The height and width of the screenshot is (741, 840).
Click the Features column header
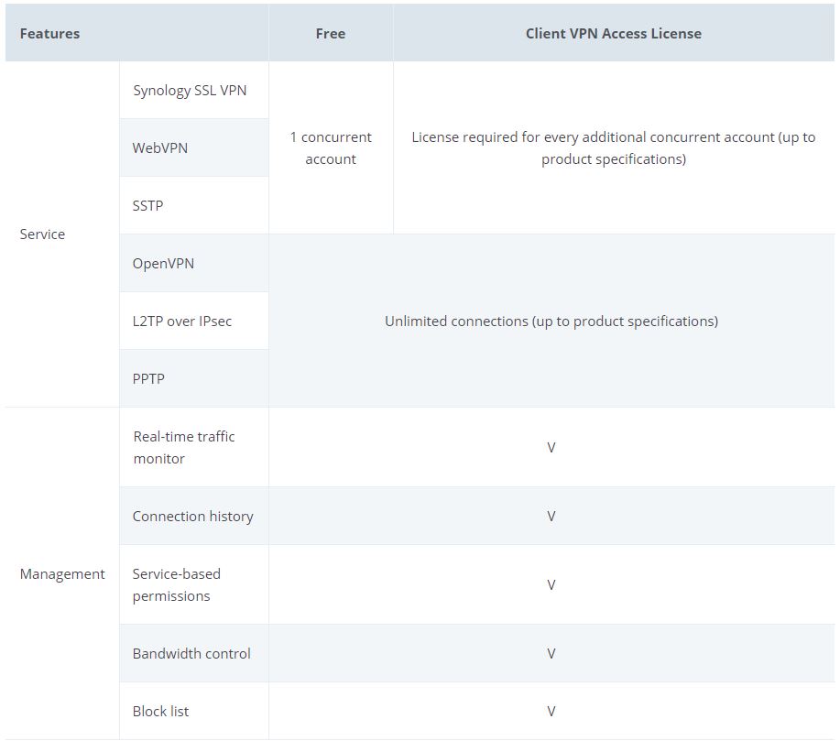(x=49, y=34)
